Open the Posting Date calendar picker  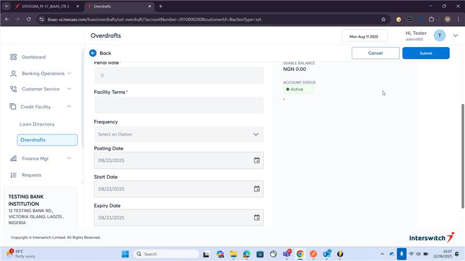pos(256,160)
